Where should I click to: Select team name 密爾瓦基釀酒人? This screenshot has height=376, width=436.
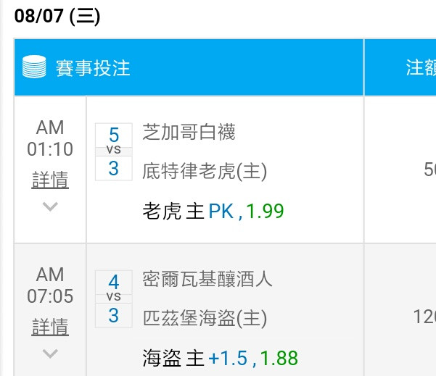[x=207, y=279]
